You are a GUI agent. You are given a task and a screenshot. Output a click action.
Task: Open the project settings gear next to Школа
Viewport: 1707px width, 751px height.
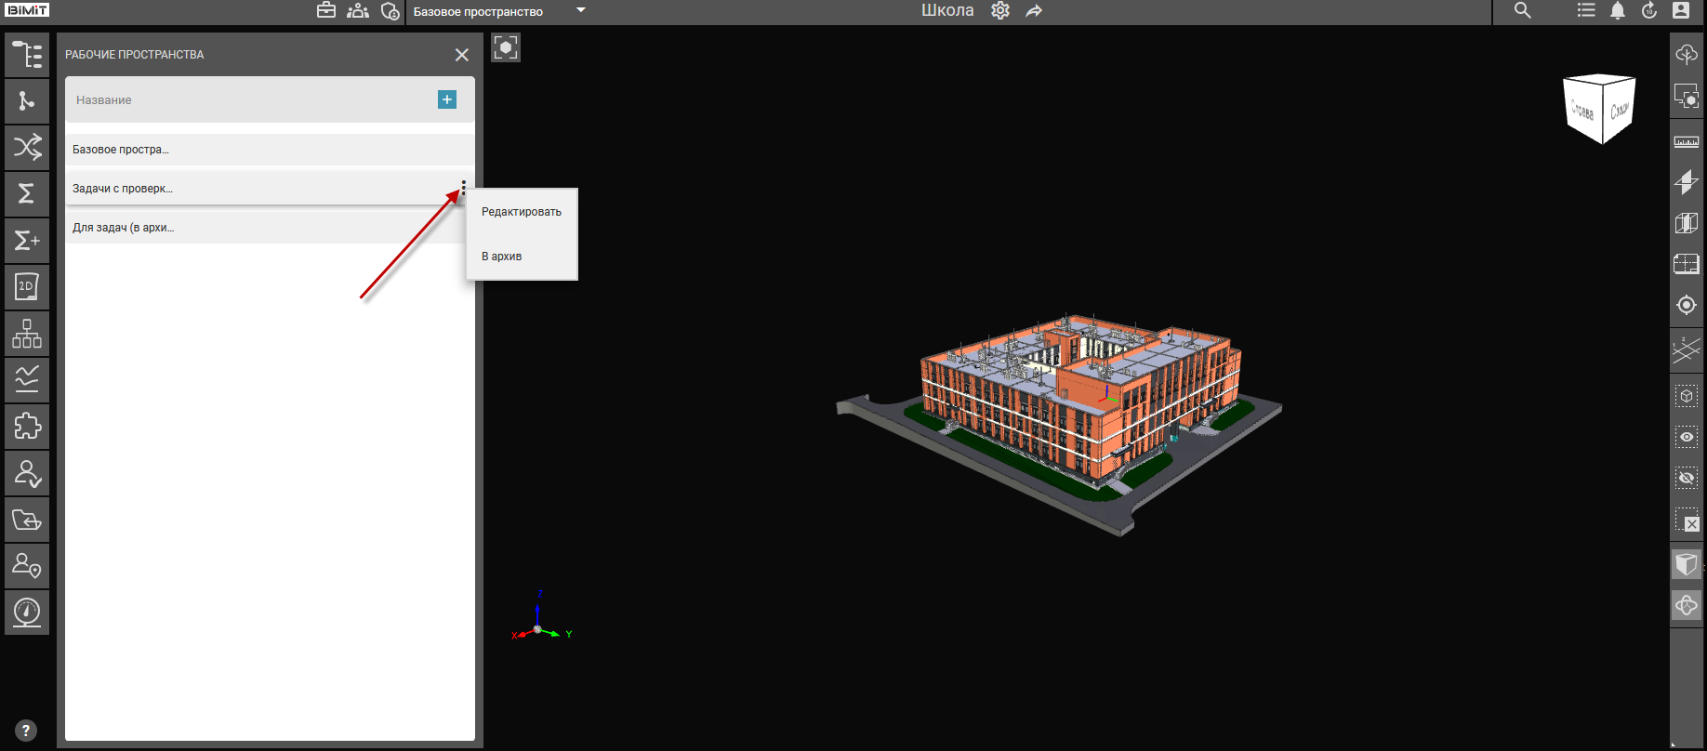1000,11
